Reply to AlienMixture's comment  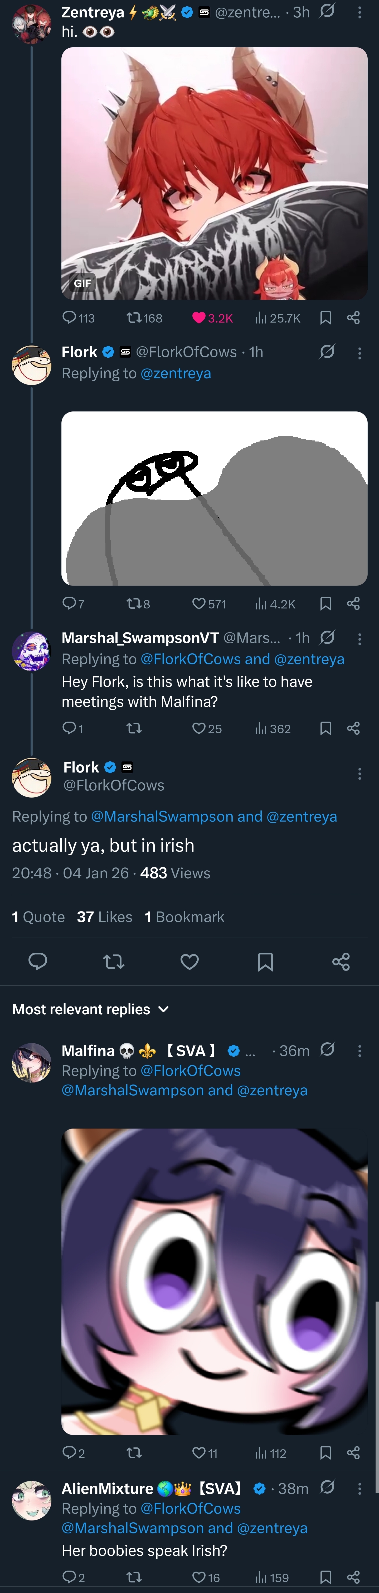pos(69,1577)
